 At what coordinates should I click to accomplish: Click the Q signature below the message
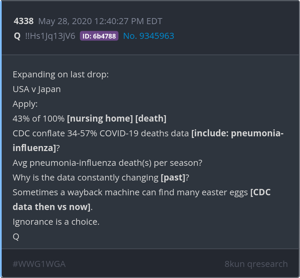[x=16, y=236]
